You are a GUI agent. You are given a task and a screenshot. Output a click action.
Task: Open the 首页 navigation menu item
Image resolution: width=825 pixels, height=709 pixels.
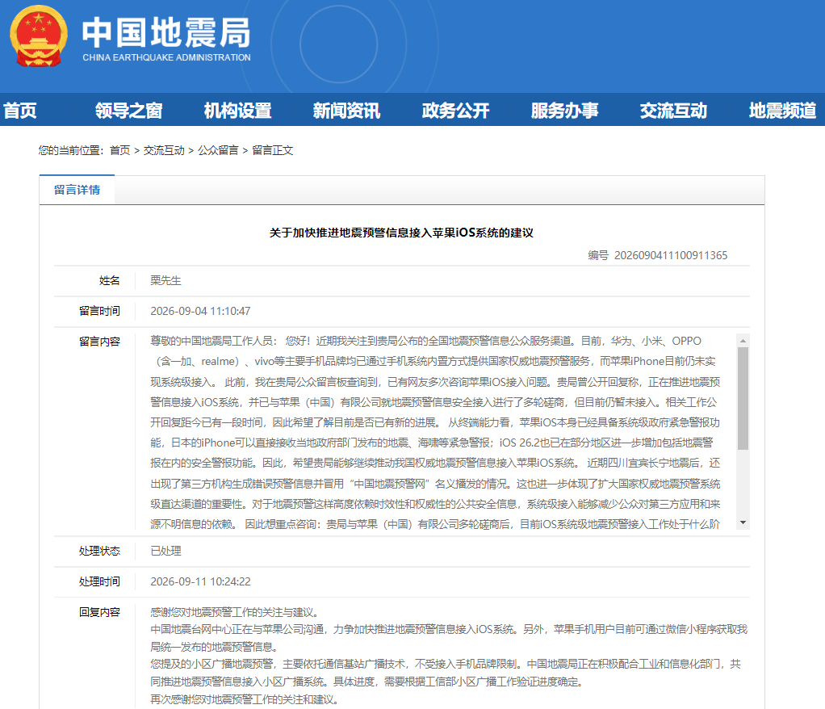click(x=20, y=111)
